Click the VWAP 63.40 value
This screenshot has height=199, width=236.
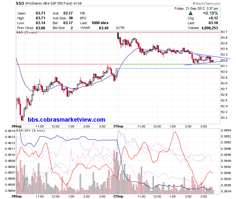[104, 28]
